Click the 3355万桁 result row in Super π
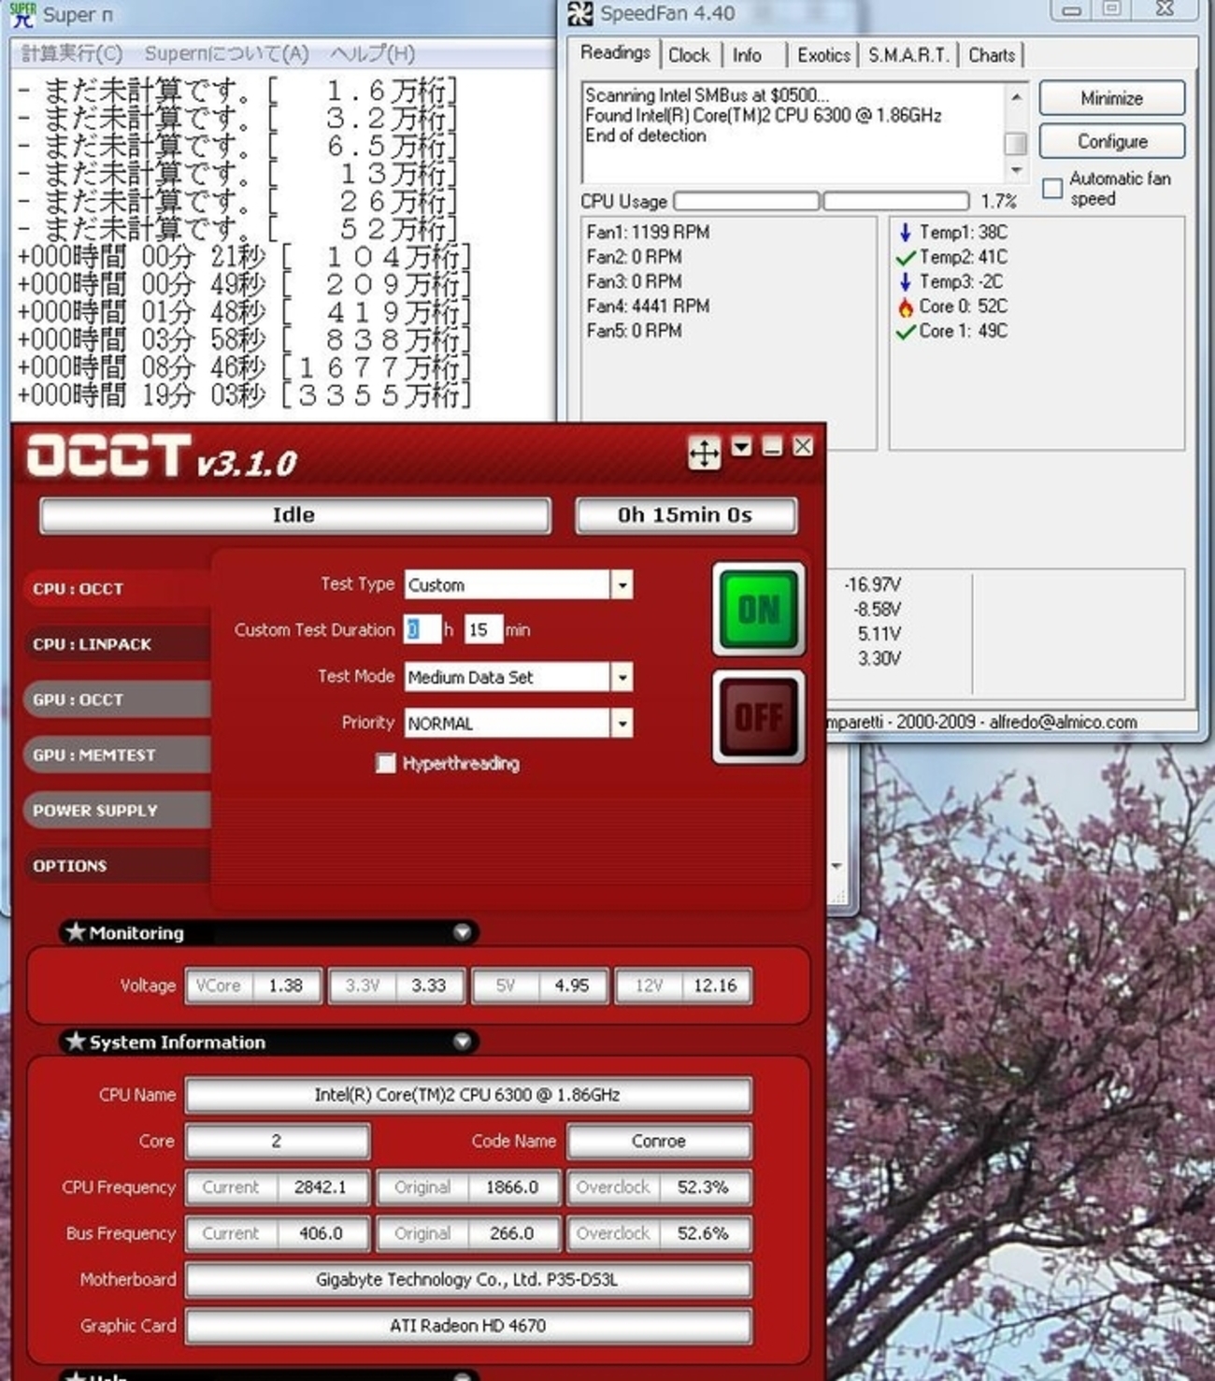 (244, 396)
